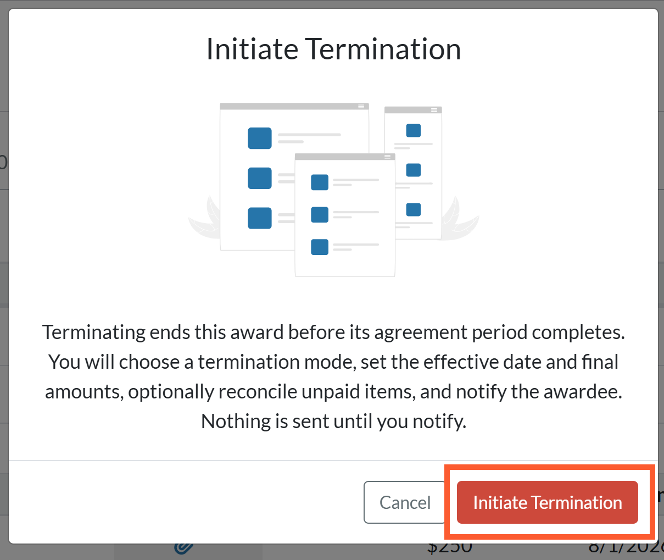Click the "Nothing is sent until you notify" text
Image resolution: width=664 pixels, height=560 pixels.
333,421
